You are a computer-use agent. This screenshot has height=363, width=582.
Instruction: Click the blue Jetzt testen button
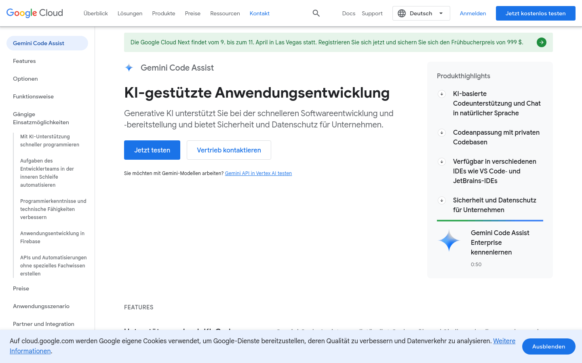tap(152, 150)
